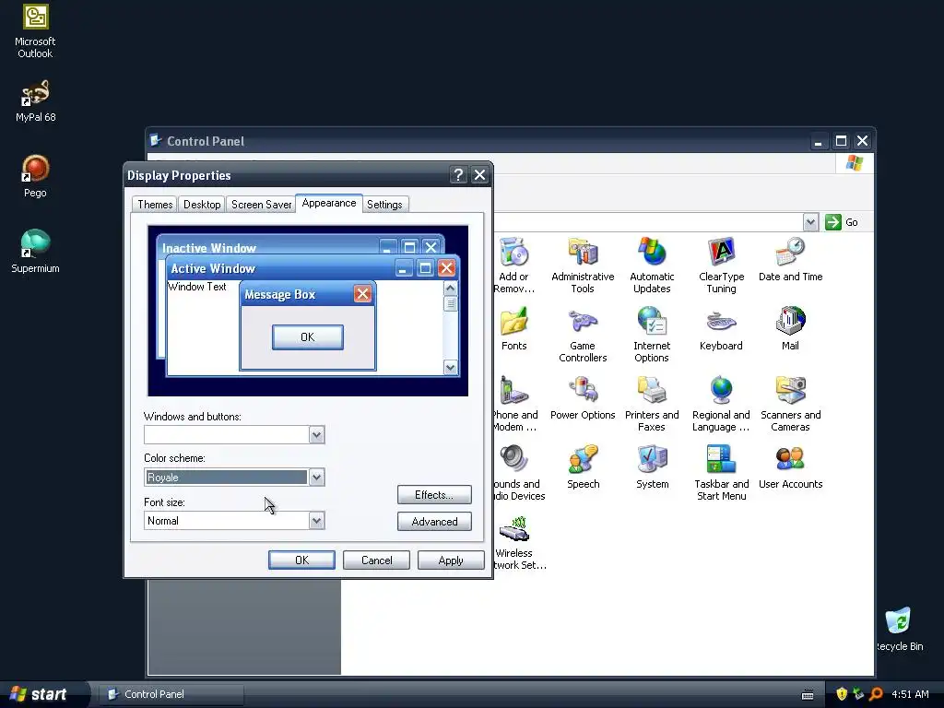The image size is (944, 708).
Task: Click the appearance preview thumbnail
Action: (308, 311)
